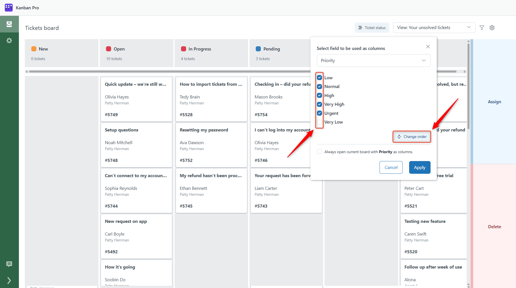Click the Apply button in the dialog

pos(420,167)
